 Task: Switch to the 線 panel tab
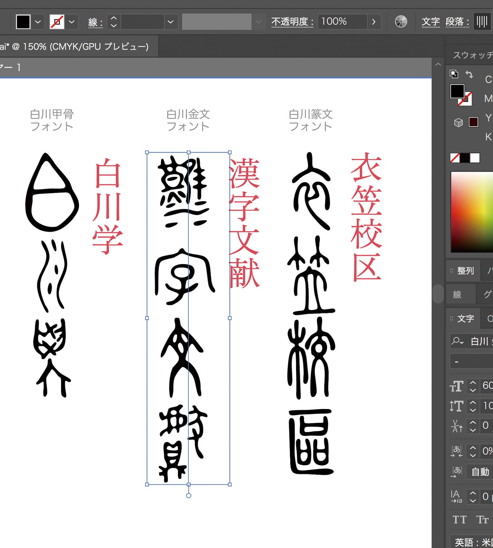click(x=457, y=294)
